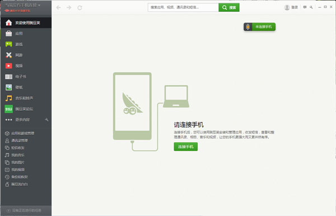Click the 未连接手机 status button
Viewport: 336px width, 216px height.
pyautogui.click(x=259, y=27)
